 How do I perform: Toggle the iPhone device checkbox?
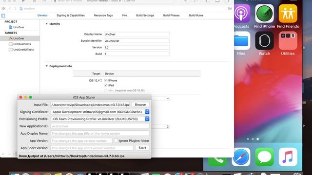point(106,80)
